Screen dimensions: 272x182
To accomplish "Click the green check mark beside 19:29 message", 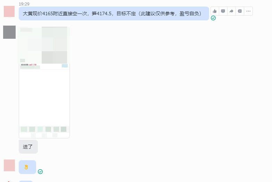I will [x=213, y=18].
